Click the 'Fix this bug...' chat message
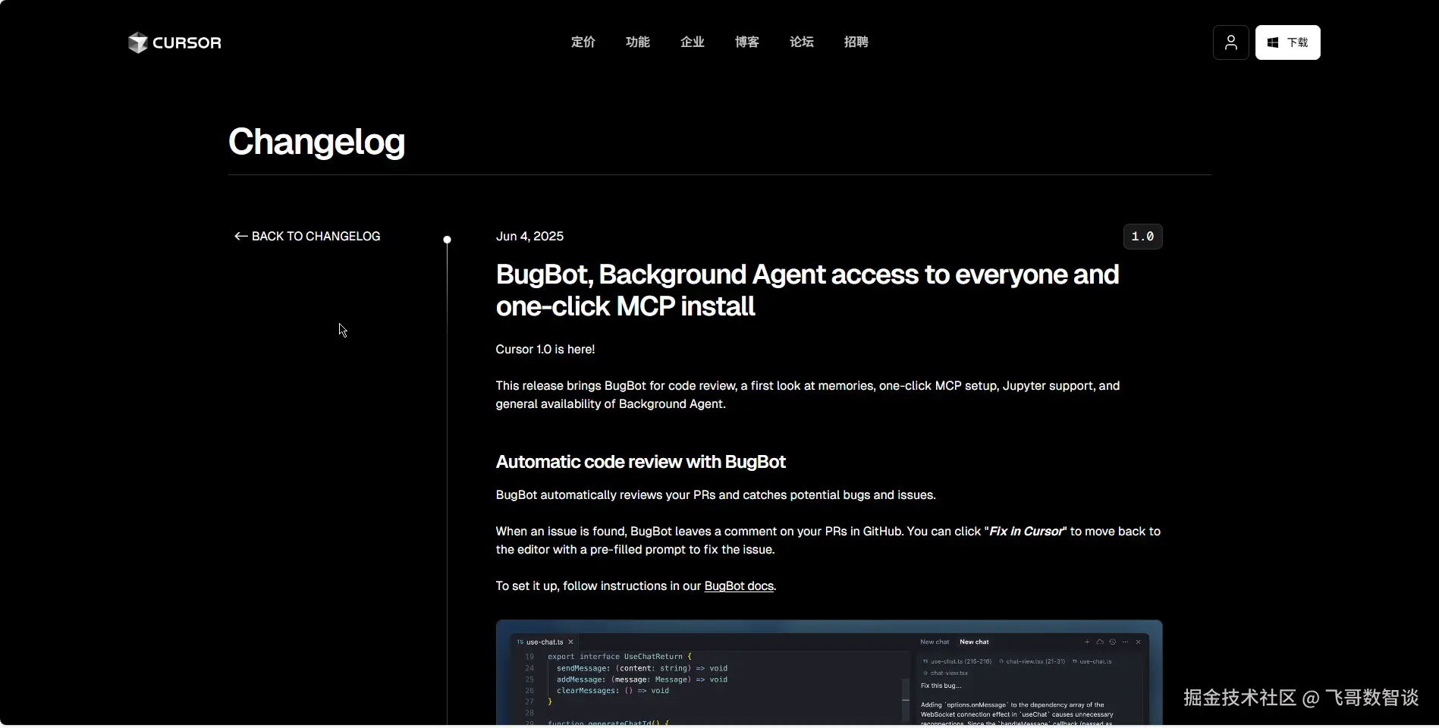 [x=941, y=686]
